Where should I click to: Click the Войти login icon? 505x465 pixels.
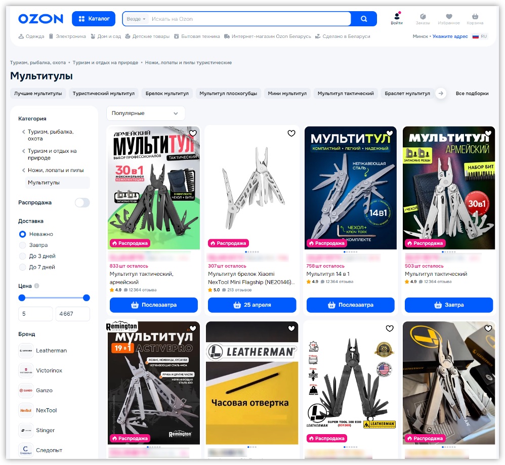tap(397, 17)
